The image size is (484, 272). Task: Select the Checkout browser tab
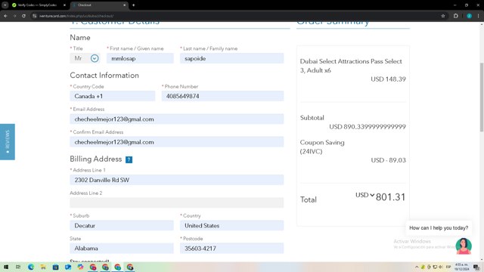(99, 5)
